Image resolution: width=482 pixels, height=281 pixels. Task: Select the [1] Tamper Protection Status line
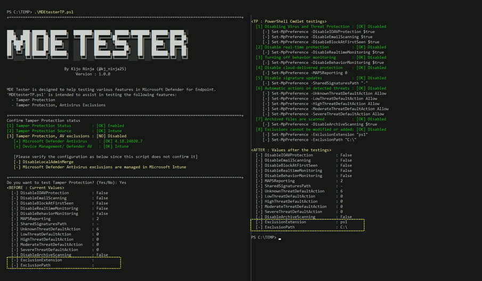65,126
